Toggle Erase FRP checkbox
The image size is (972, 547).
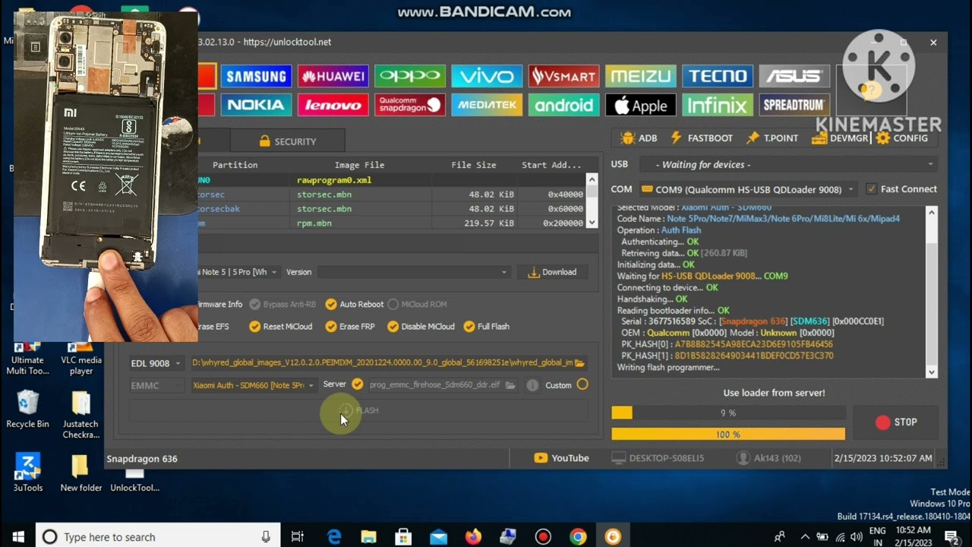coord(350,327)
